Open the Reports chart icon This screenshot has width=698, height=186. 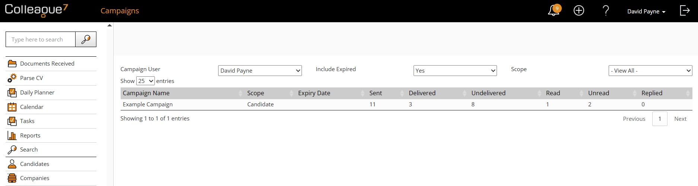pyautogui.click(x=12, y=136)
